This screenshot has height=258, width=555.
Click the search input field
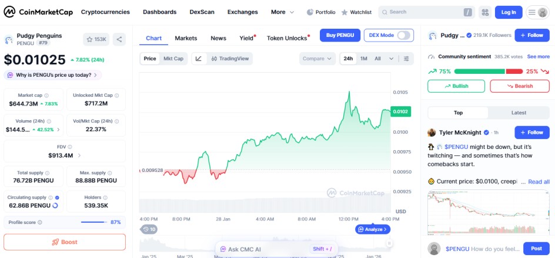(426, 12)
